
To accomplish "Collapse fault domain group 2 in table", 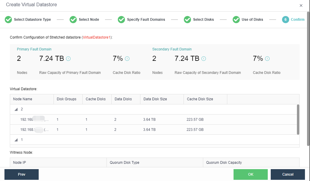I will pos(16,109).
